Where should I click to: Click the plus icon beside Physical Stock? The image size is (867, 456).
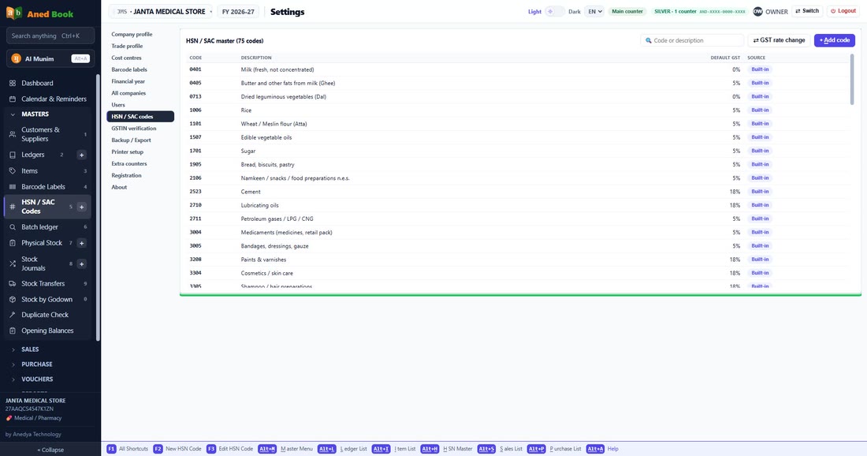pyautogui.click(x=81, y=243)
